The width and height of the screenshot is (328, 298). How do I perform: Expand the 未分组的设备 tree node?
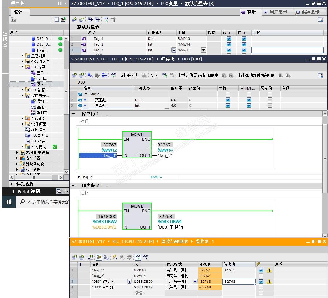17,152
